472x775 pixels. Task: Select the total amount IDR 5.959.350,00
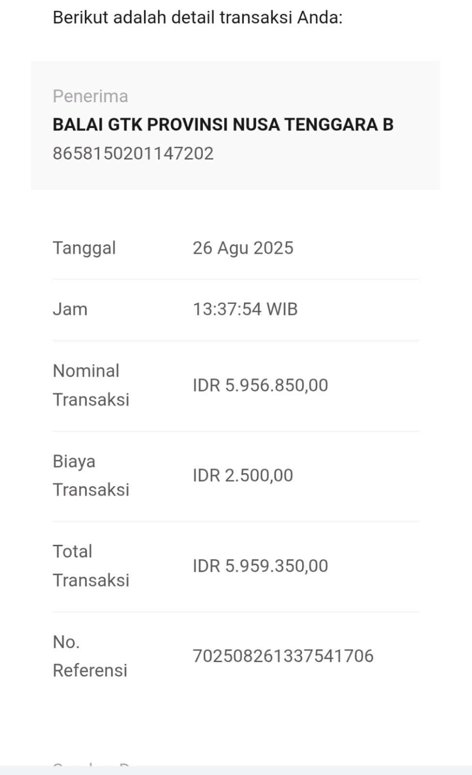[x=260, y=566]
